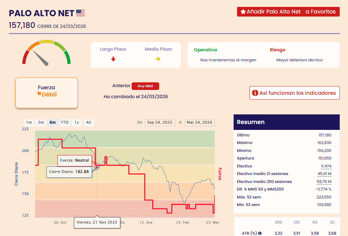
Task: Click the Medio Plazo label
Action: 158,49
